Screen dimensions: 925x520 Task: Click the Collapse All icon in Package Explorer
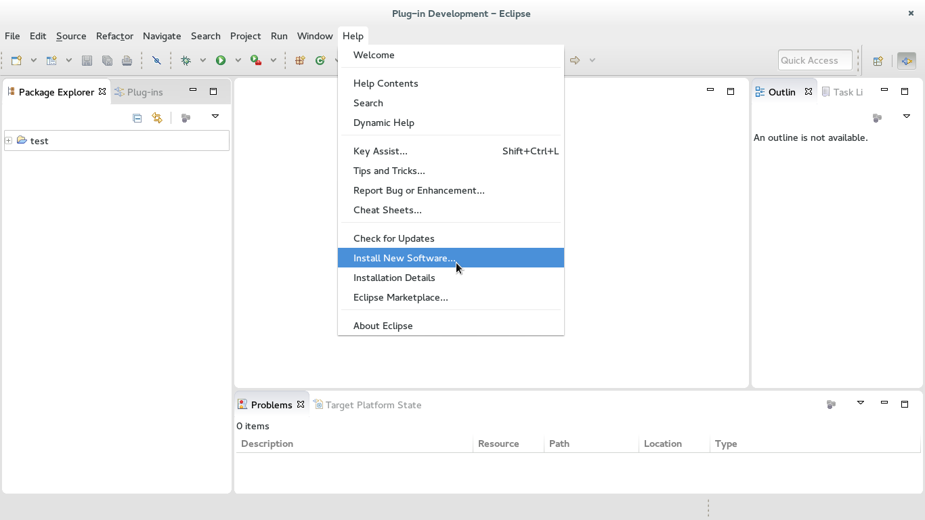[137, 118]
